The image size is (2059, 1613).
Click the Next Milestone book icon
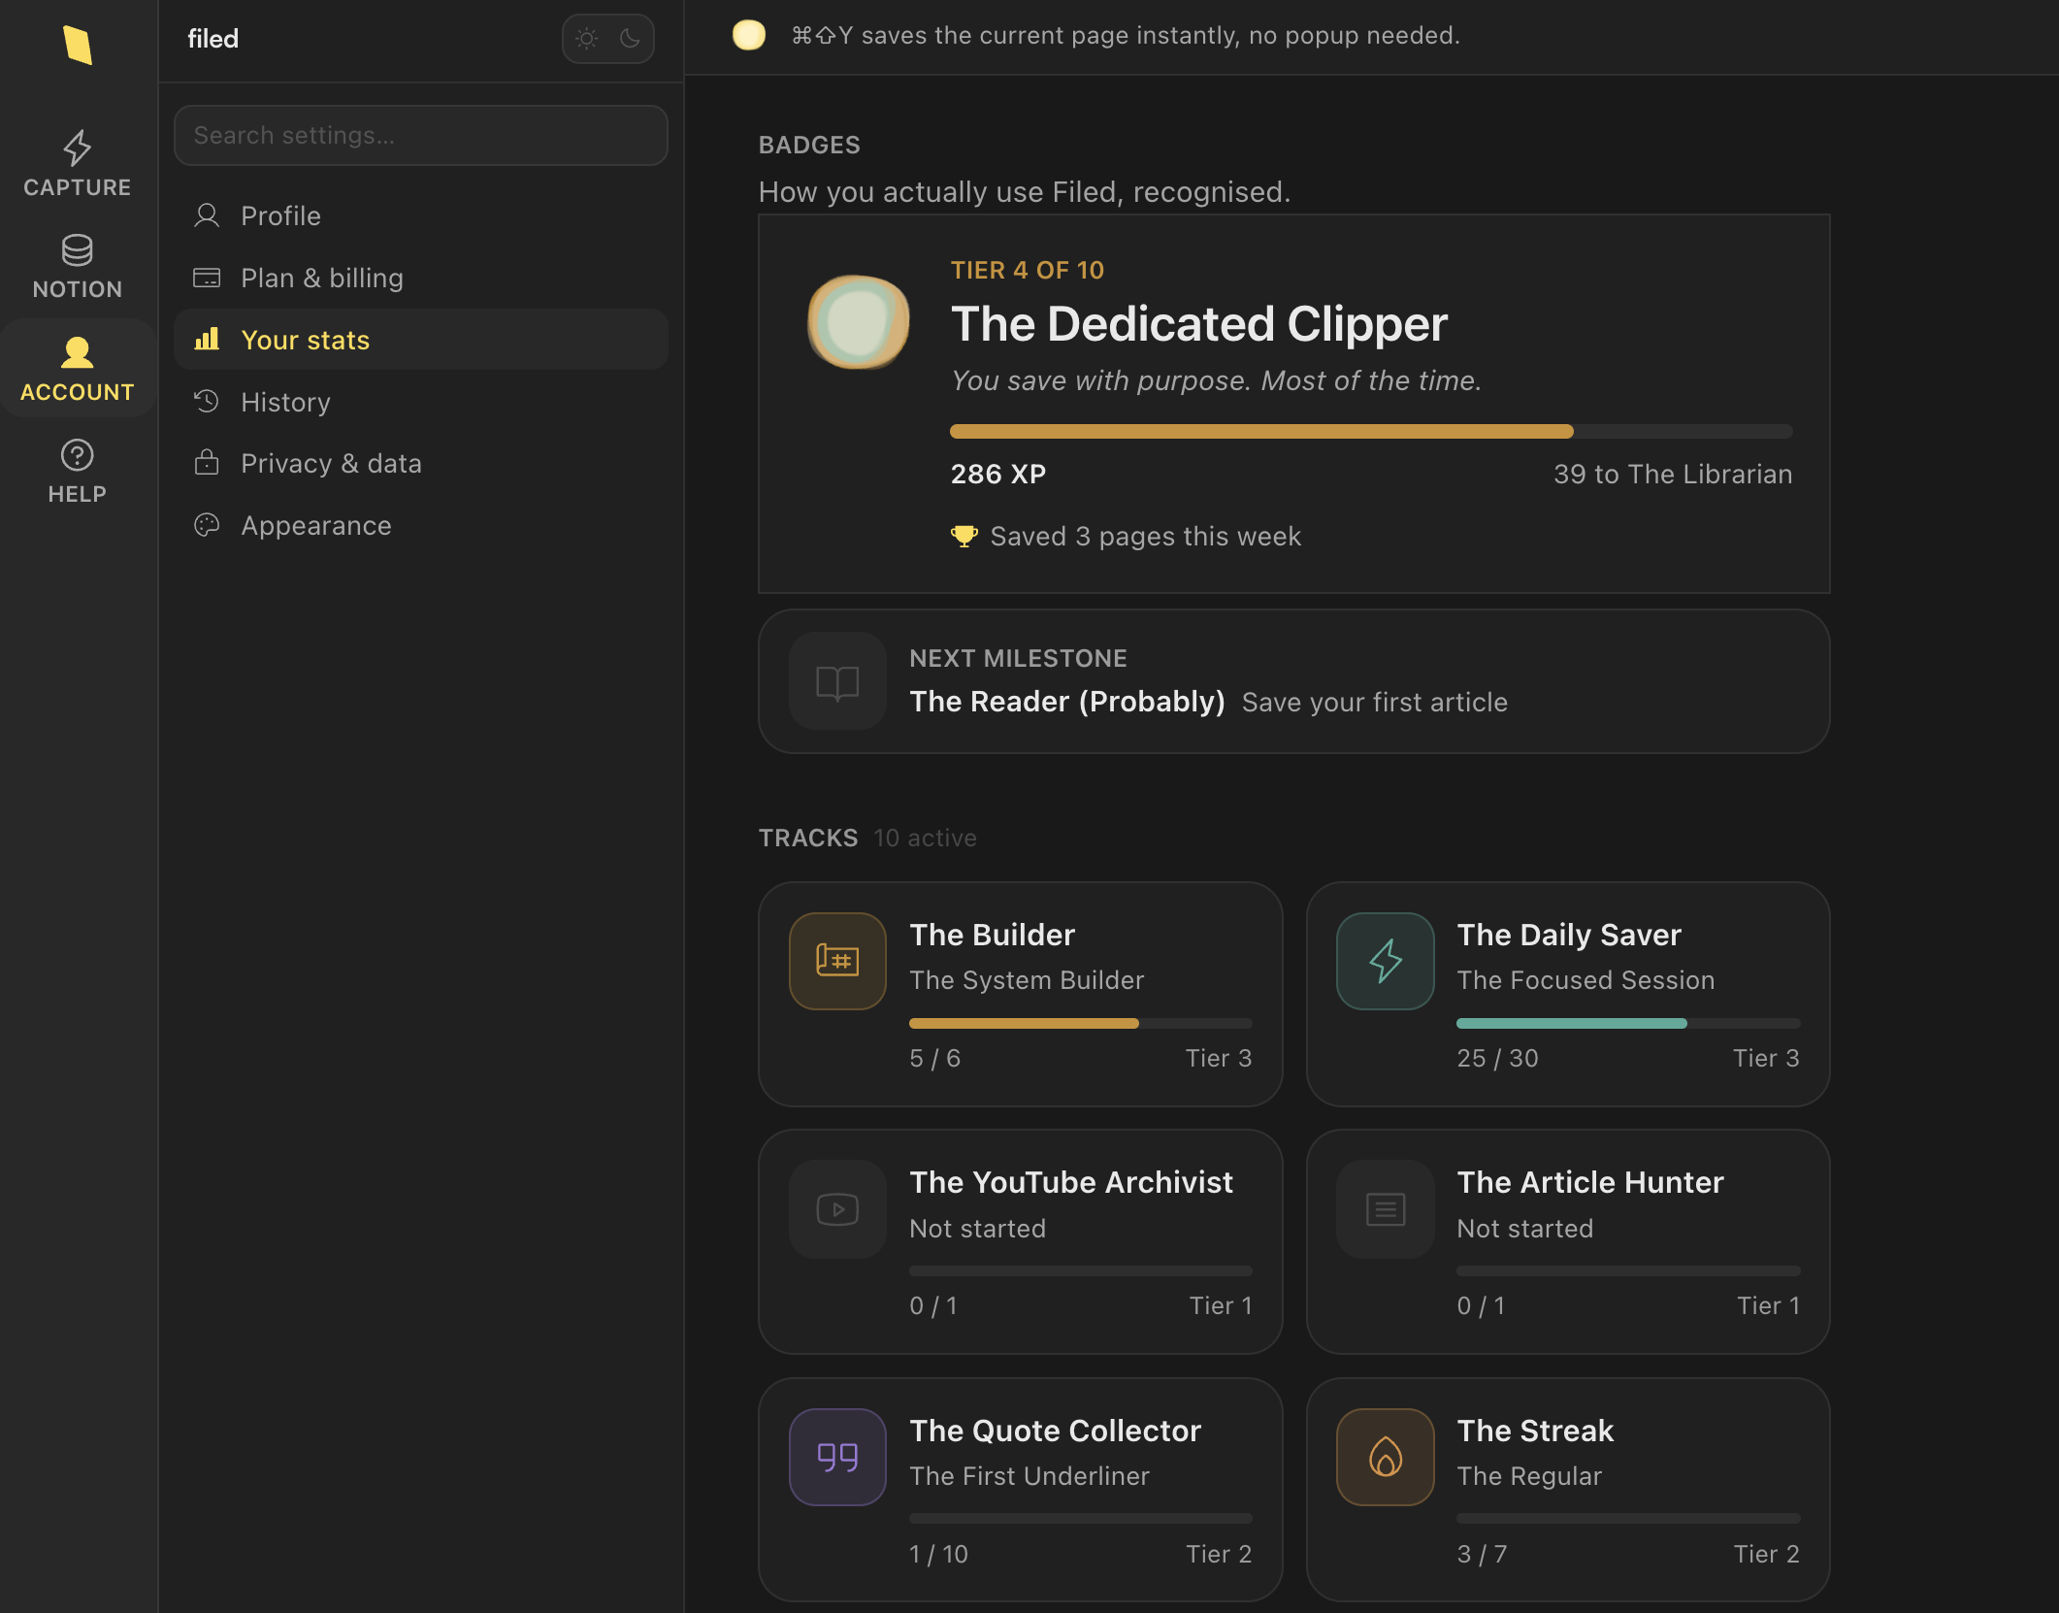click(837, 681)
